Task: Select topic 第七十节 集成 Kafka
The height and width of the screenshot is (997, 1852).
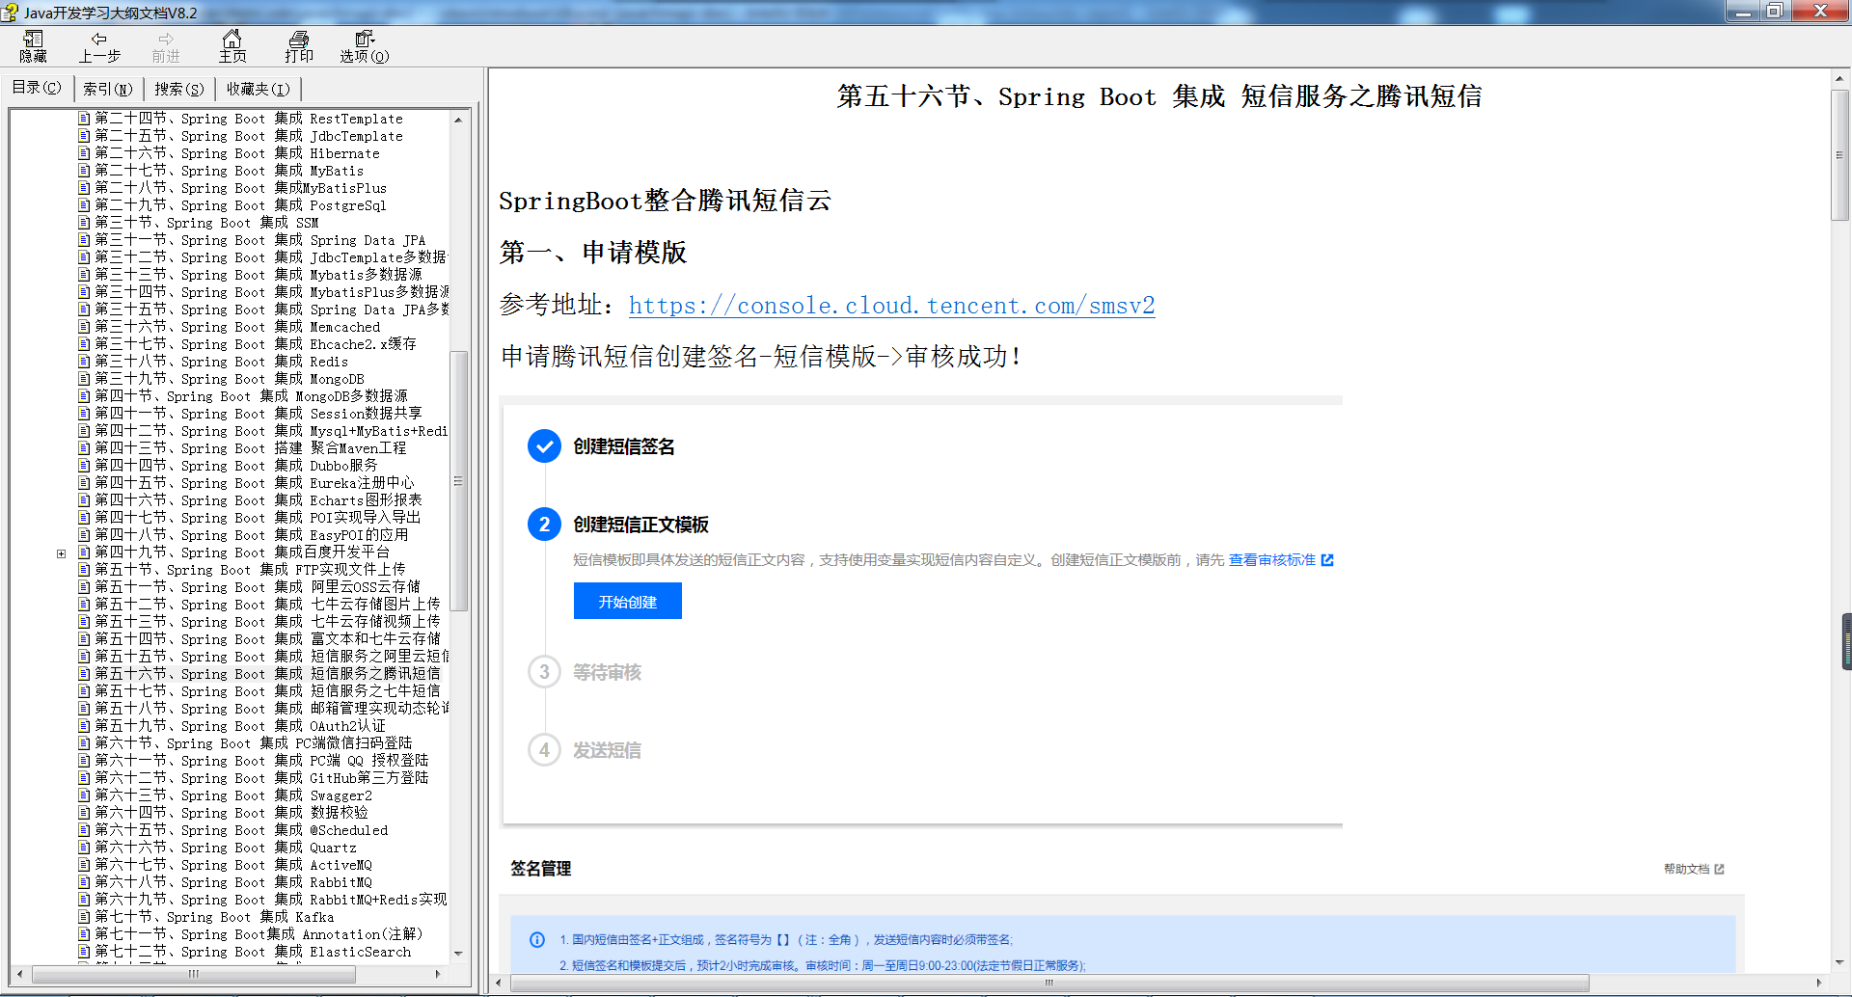Action: 214,917
